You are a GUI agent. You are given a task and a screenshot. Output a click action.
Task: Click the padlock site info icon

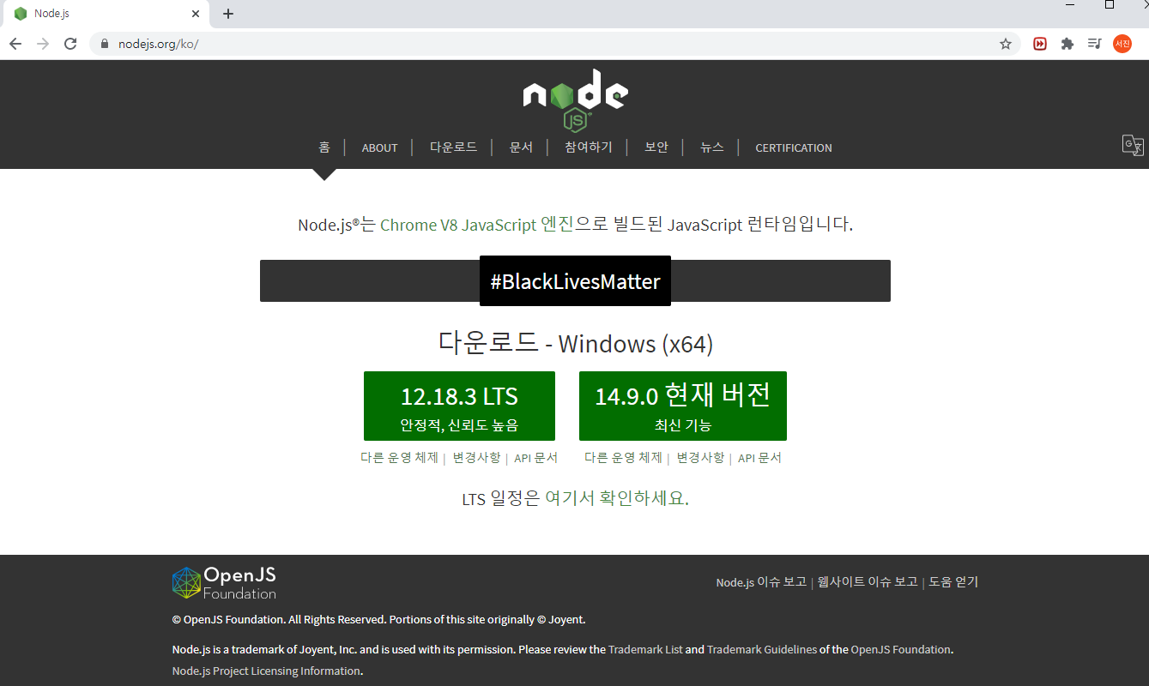coord(105,44)
